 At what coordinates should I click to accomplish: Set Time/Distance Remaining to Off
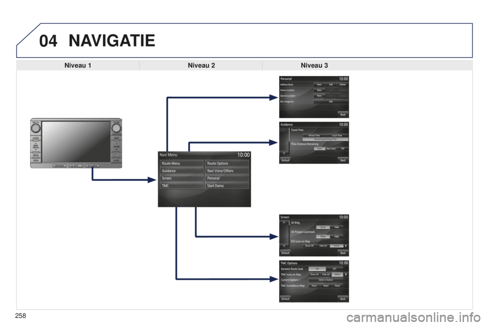pos(342,149)
